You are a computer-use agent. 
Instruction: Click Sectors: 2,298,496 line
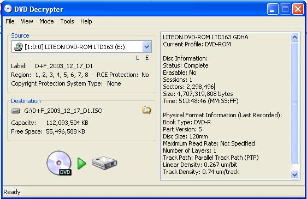188,87
